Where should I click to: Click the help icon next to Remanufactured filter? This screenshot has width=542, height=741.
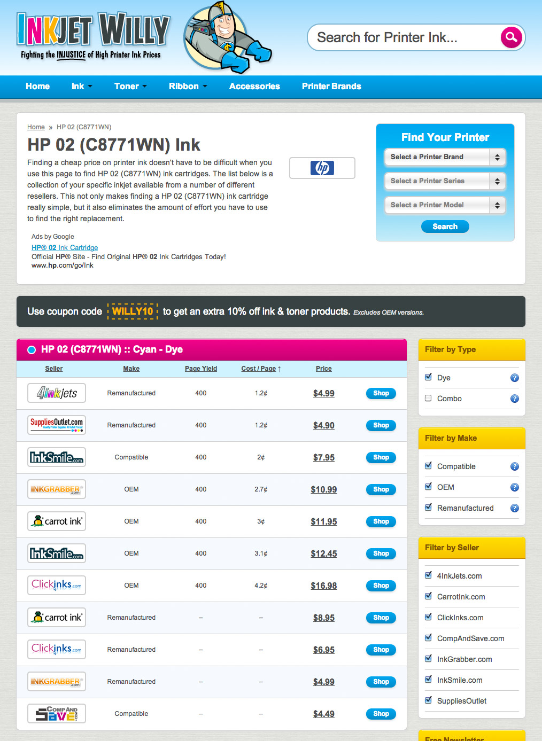[x=515, y=508]
